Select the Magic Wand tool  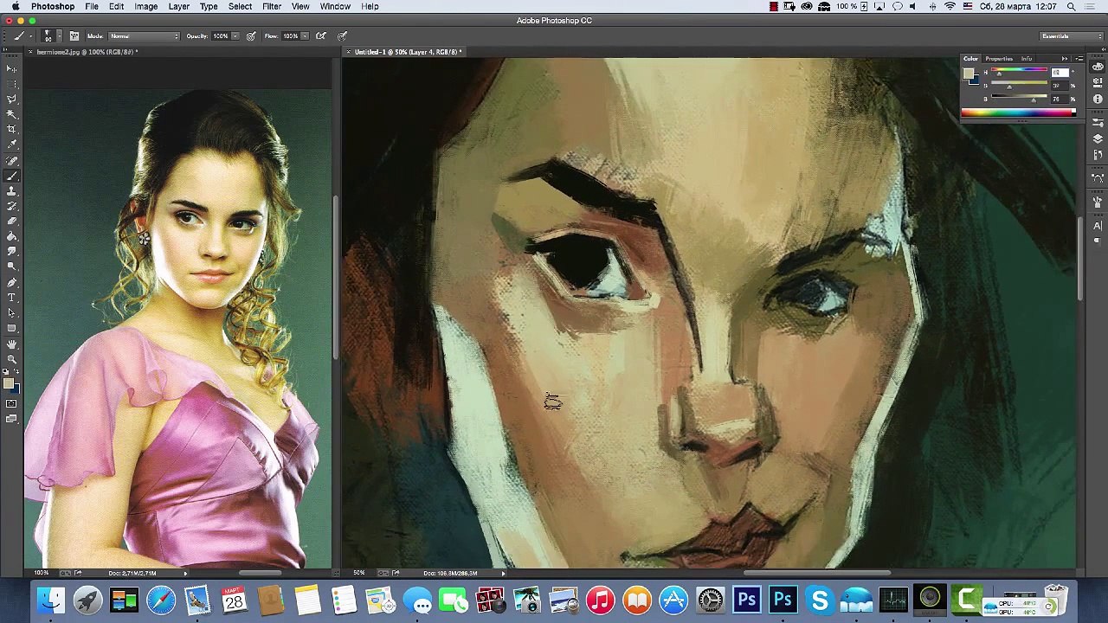coord(11,114)
